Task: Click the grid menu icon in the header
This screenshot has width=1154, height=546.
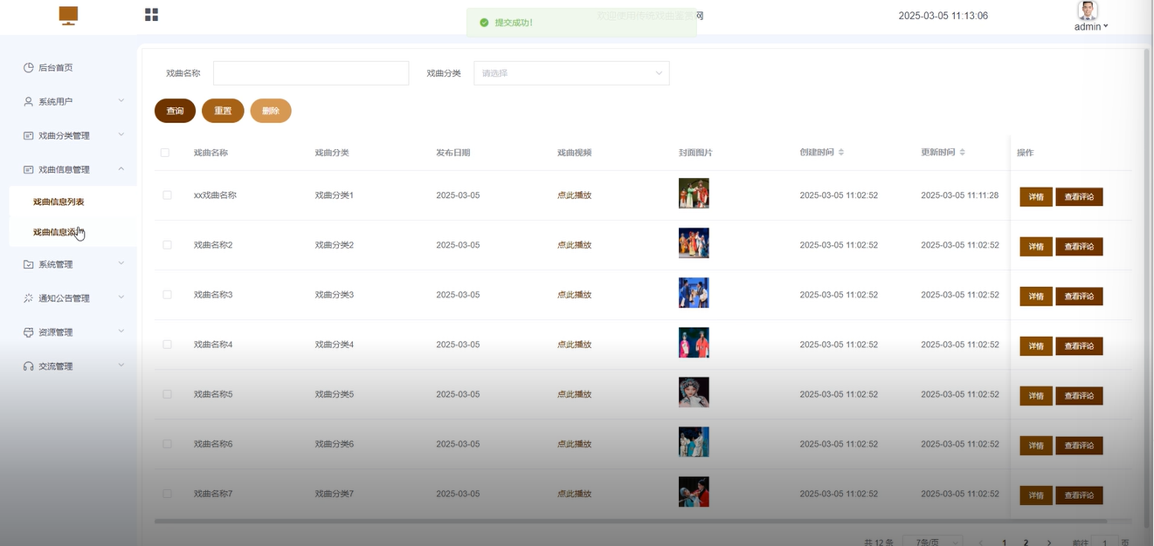Action: pos(151,15)
